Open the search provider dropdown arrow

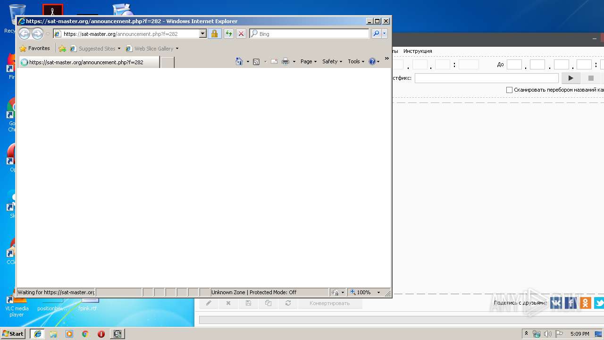[385, 34]
